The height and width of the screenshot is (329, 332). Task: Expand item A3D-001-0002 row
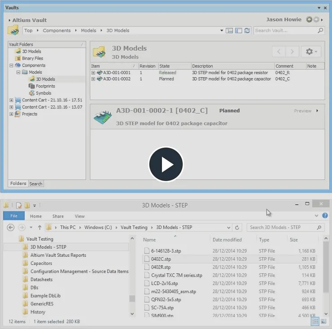[x=93, y=79]
